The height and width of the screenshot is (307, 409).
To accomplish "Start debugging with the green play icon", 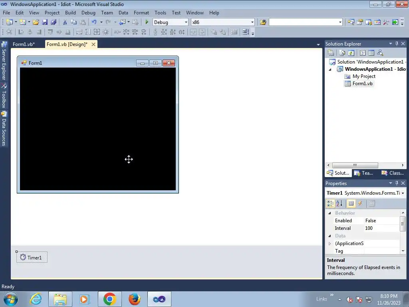I will (x=147, y=22).
